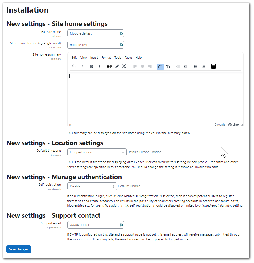Undo the last edit in the editor
The width and height of the screenshot is (254, 263).
pos(74,66)
